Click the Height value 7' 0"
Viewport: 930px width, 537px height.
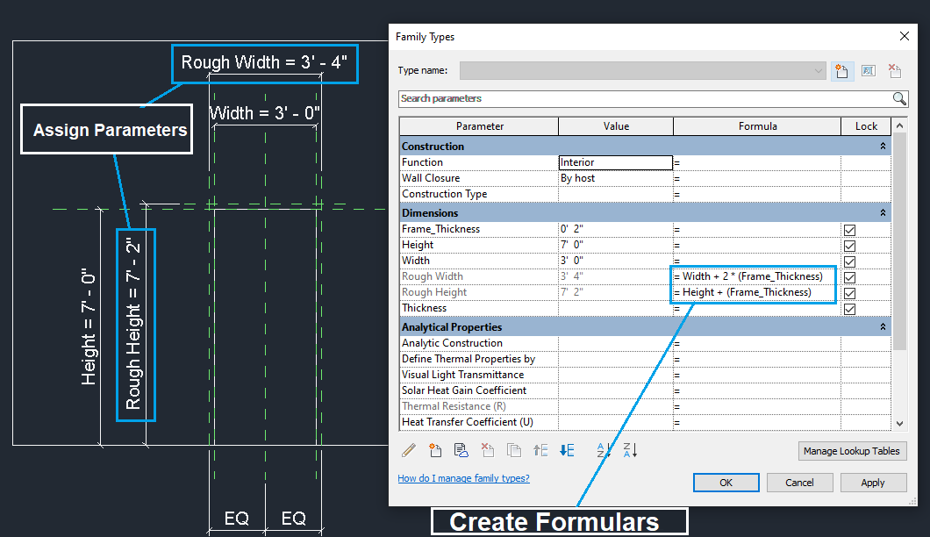click(616, 245)
